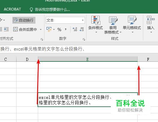Select column D header
The height and width of the screenshot is (122, 158).
[x=27, y=59]
